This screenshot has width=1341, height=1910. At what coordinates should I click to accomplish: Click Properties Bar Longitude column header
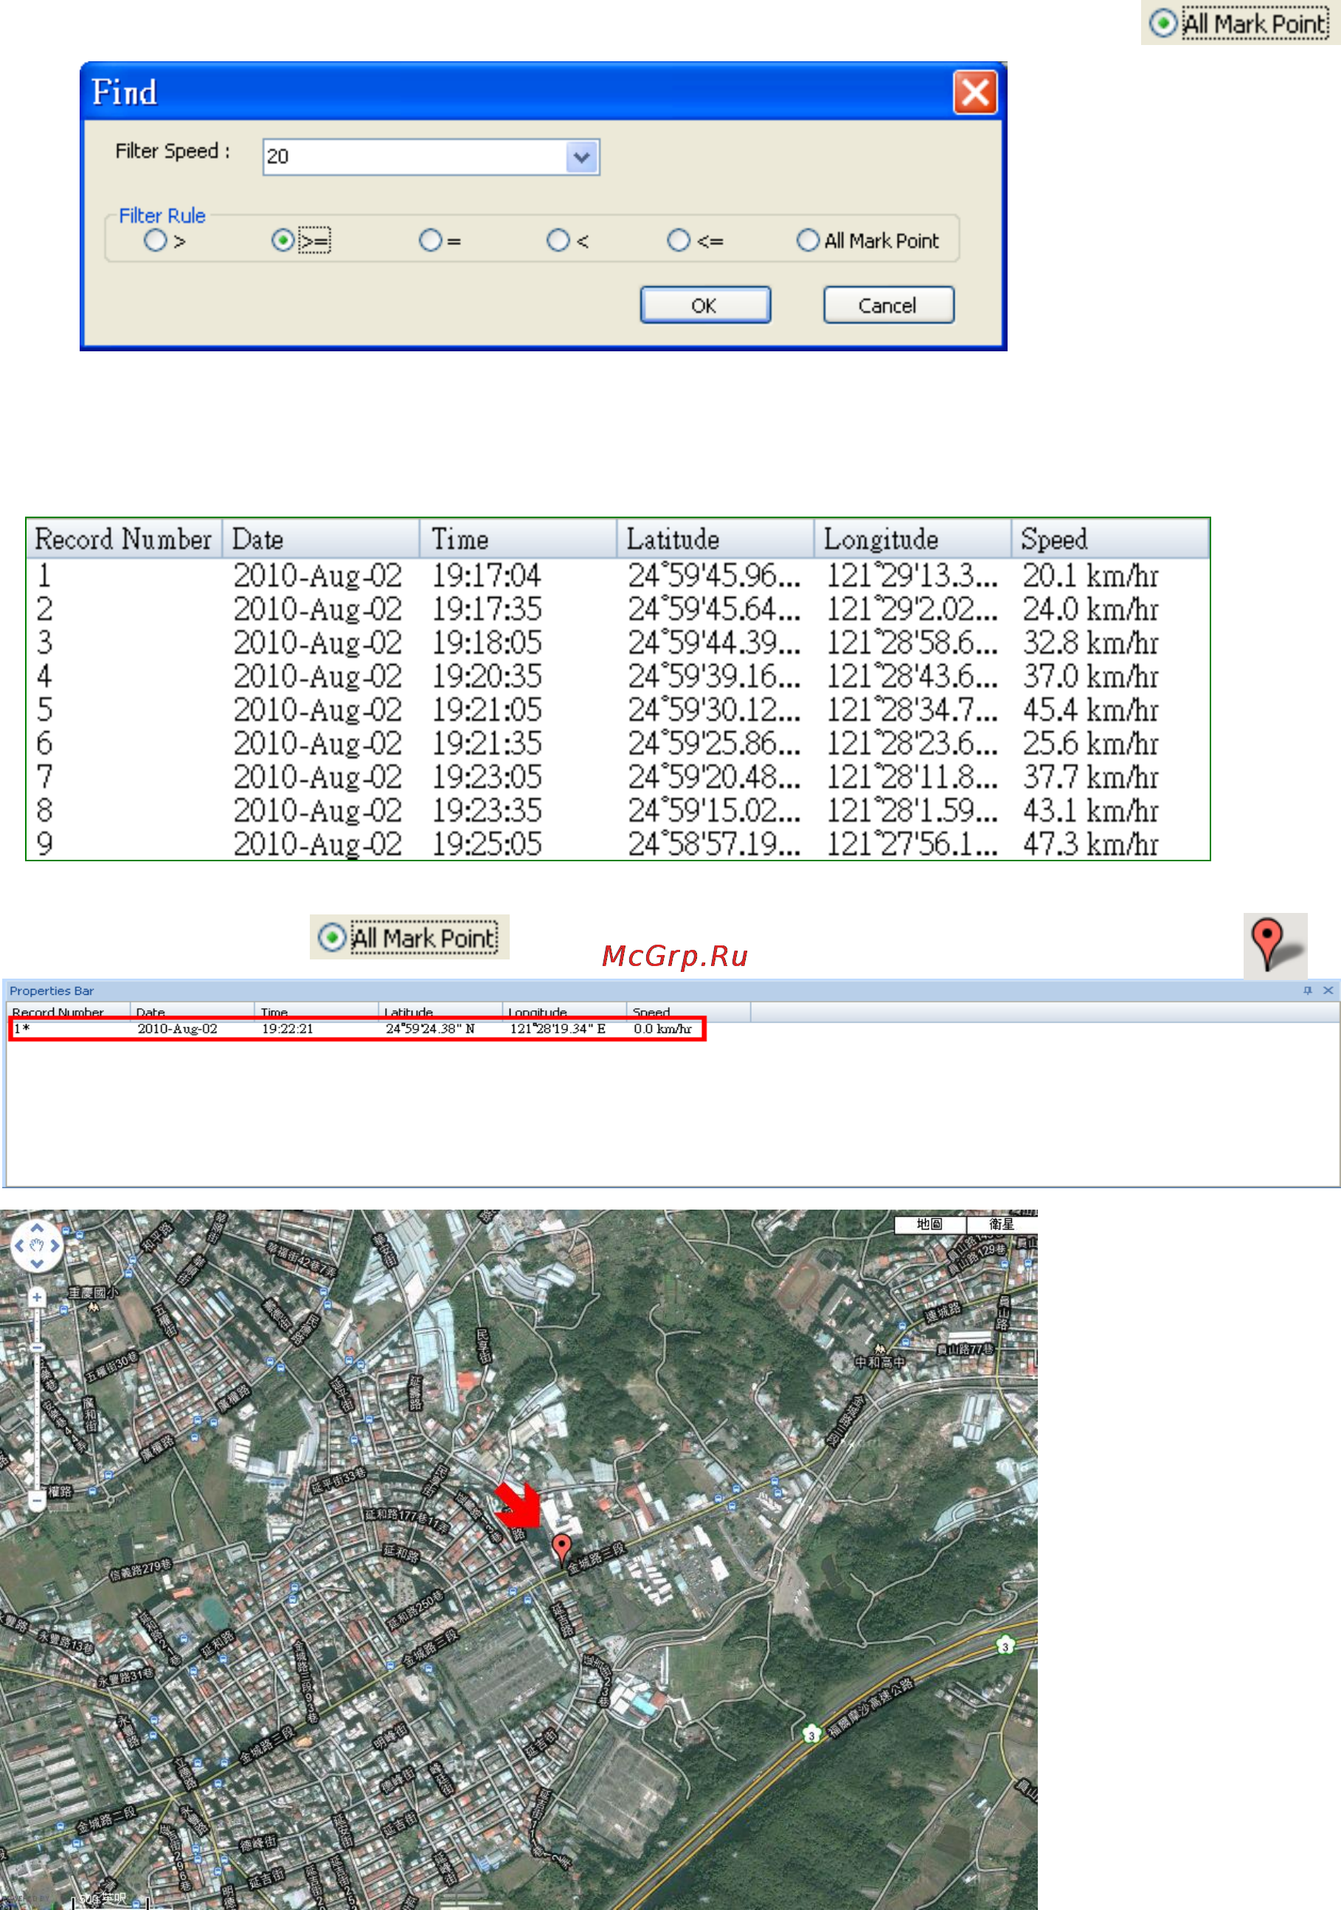tap(564, 1012)
